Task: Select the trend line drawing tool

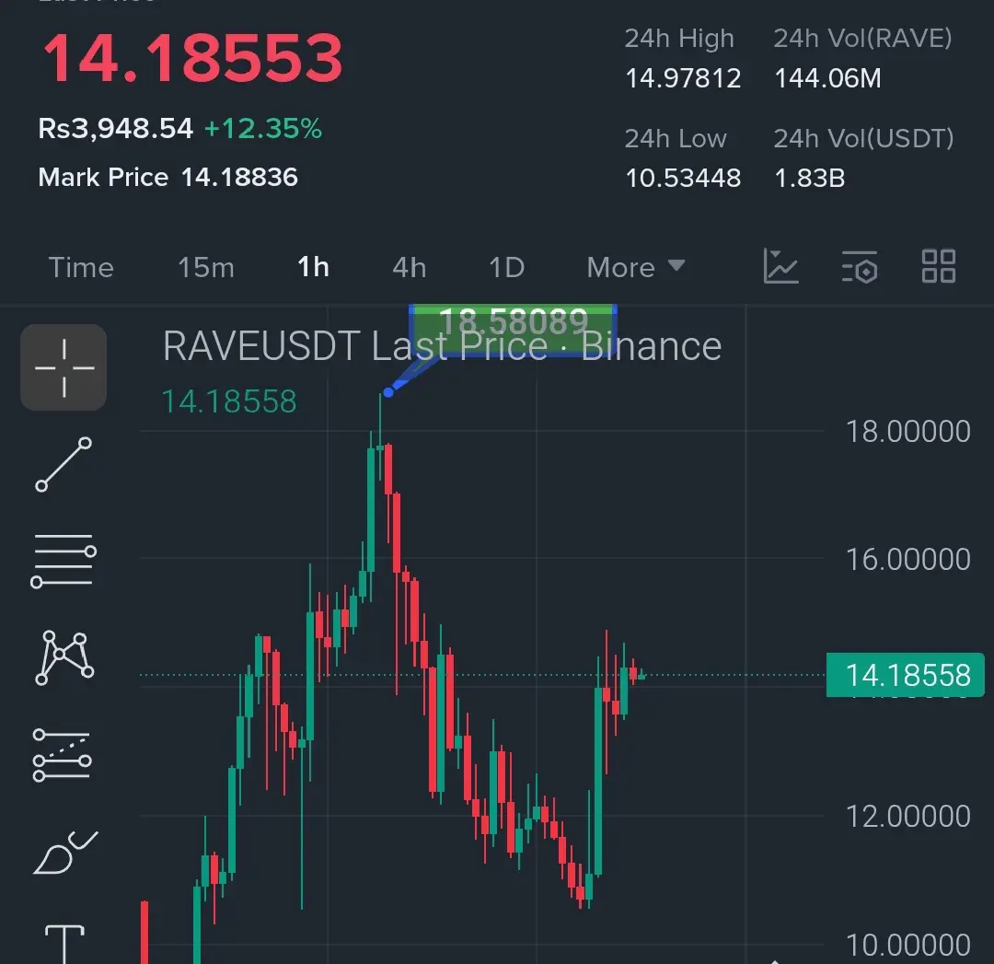Action: tap(64, 464)
